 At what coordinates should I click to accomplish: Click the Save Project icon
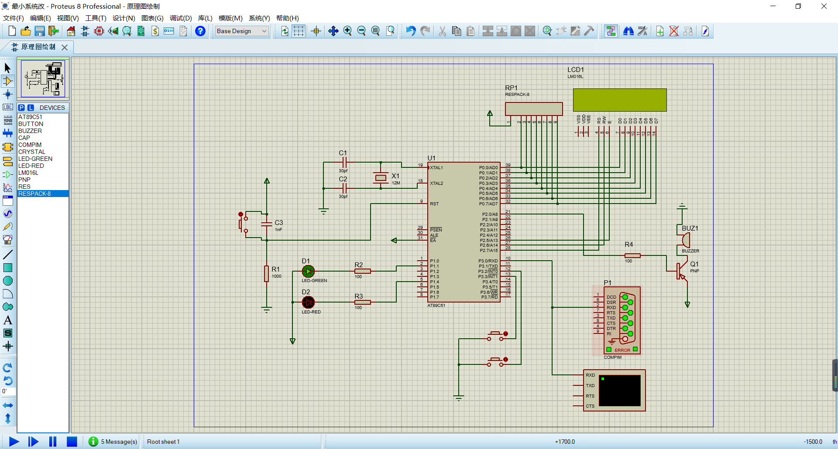[x=40, y=31]
